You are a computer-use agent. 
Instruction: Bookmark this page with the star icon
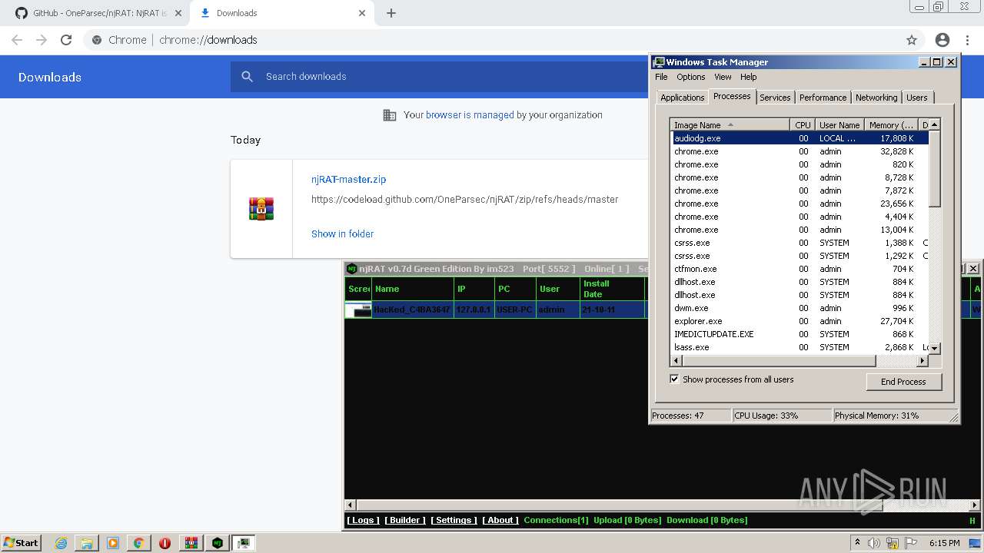click(x=912, y=40)
